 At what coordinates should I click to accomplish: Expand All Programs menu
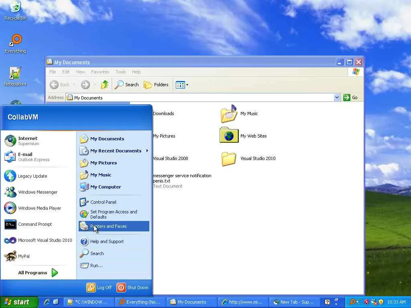[38, 273]
